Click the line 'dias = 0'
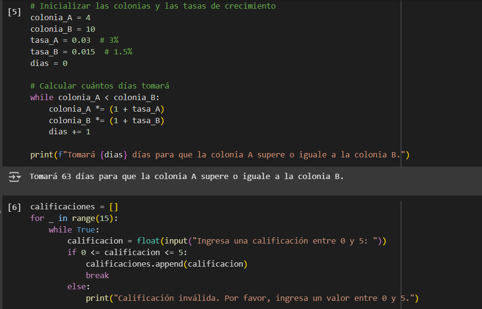This screenshot has width=482, height=309. point(49,64)
